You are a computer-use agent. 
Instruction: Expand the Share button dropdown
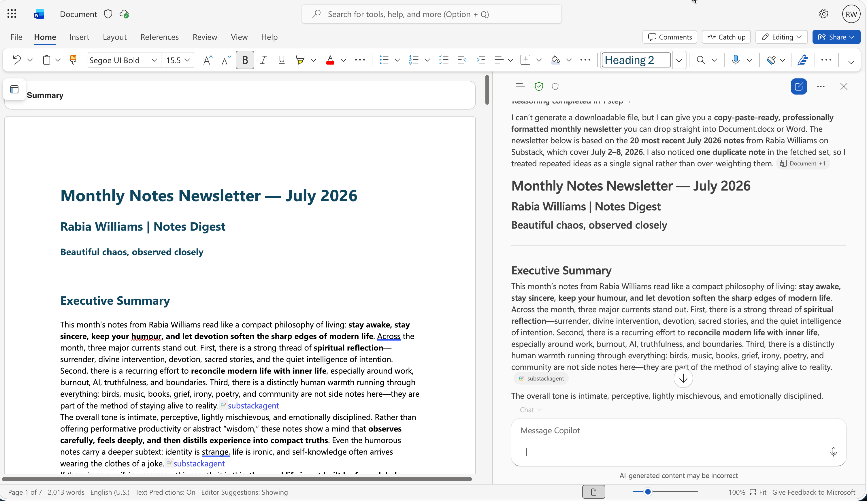(x=852, y=37)
